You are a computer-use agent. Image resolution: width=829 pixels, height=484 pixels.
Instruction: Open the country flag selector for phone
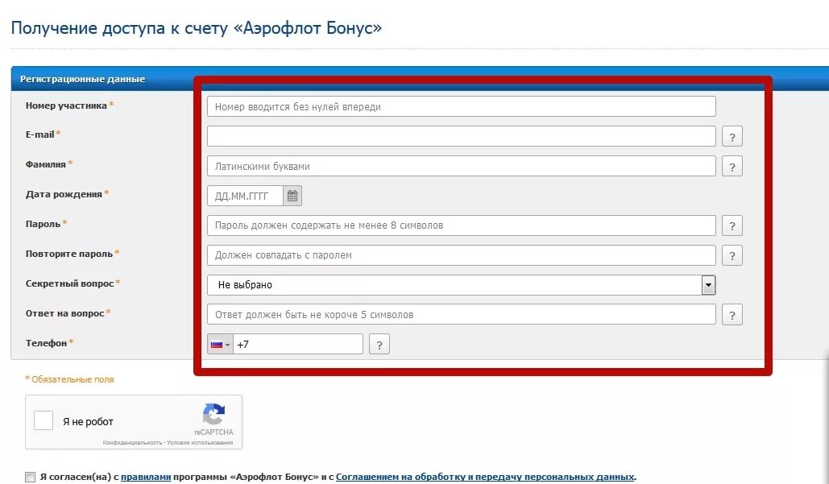click(220, 345)
